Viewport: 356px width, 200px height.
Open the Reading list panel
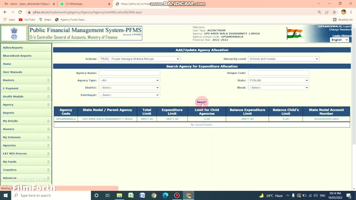click(x=343, y=19)
